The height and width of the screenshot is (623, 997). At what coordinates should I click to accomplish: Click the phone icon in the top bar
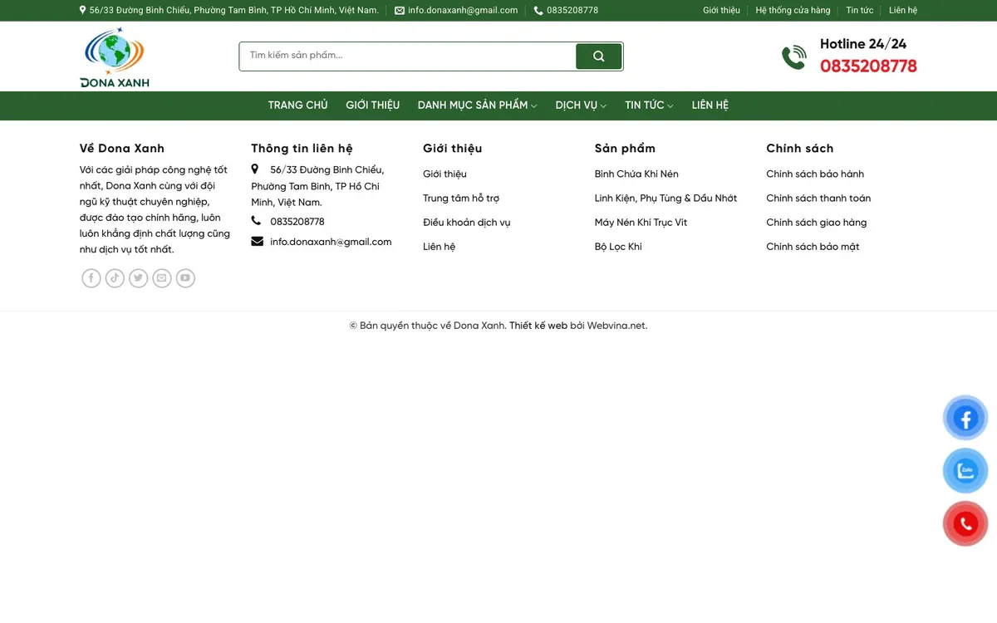tap(538, 11)
